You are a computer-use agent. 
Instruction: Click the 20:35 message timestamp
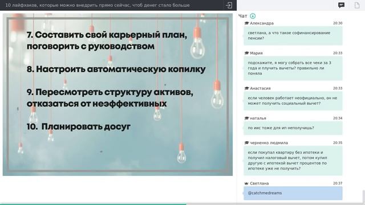(338, 143)
